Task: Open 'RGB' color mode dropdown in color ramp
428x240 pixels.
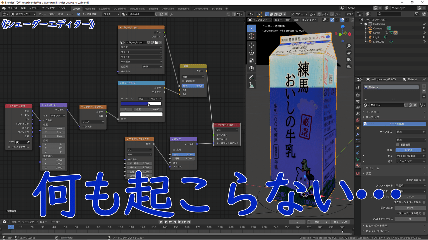Action: pos(143,99)
